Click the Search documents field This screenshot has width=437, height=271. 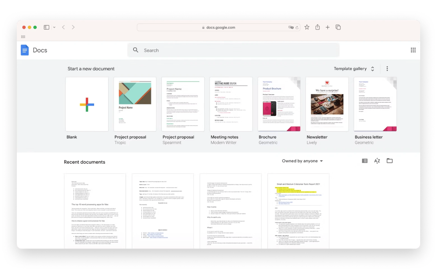233,50
